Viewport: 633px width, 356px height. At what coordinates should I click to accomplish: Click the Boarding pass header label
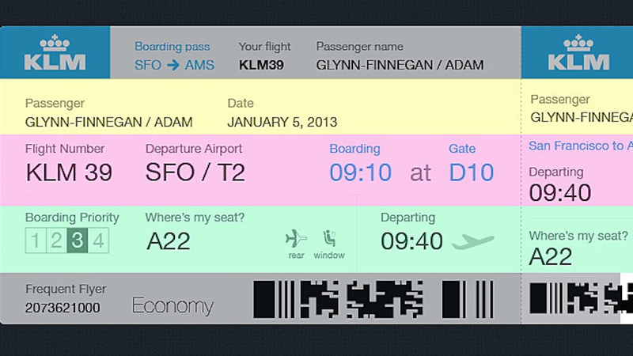tap(172, 47)
